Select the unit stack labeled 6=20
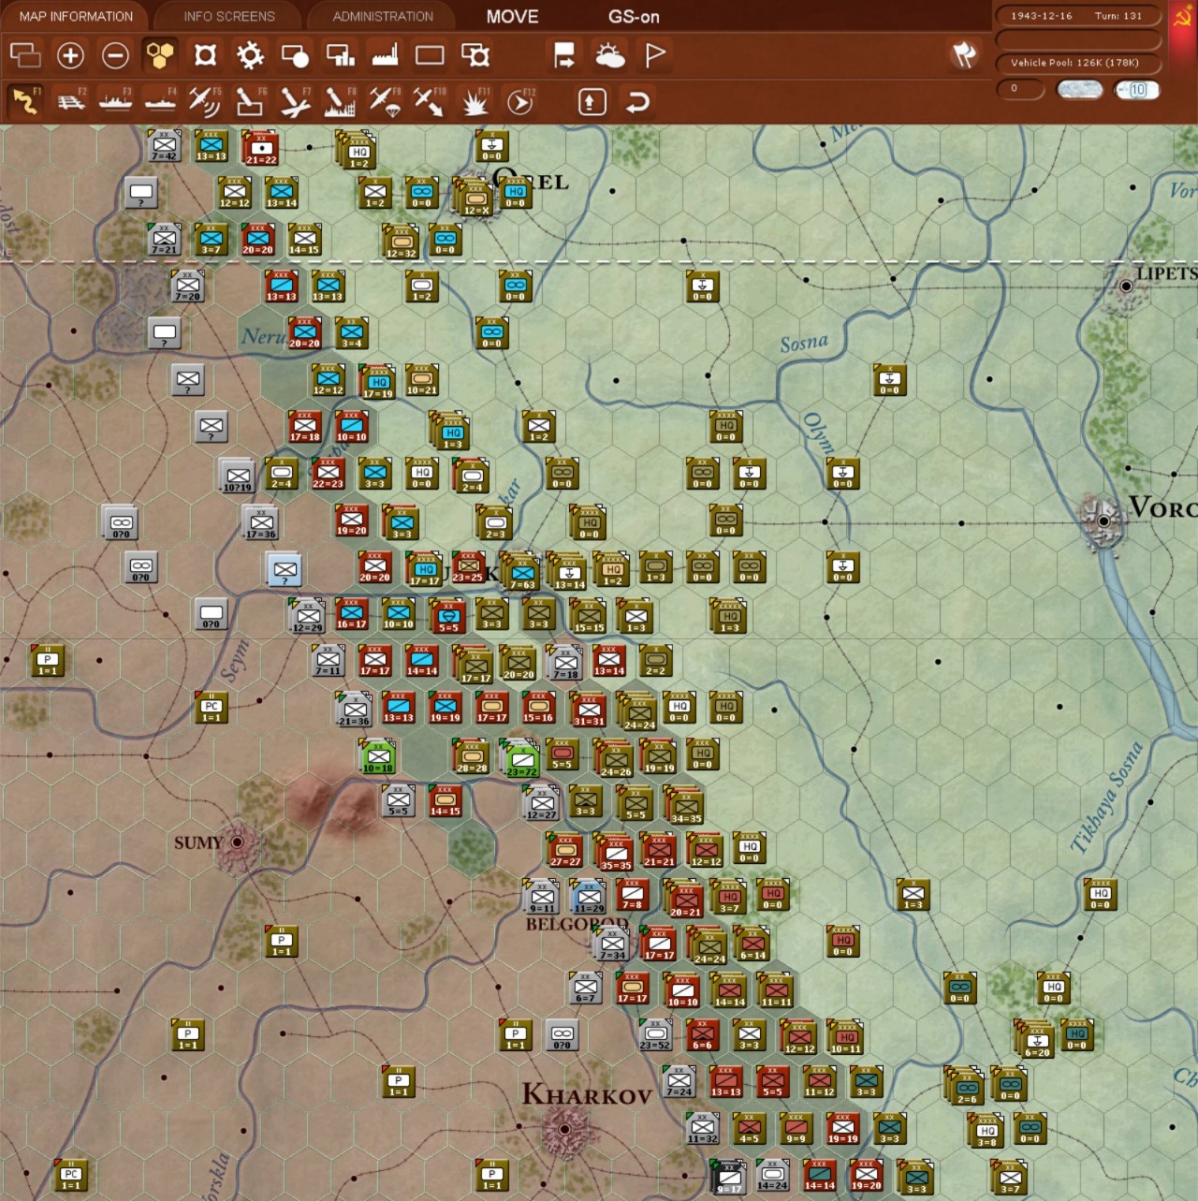1198x1201 pixels. (1035, 1039)
